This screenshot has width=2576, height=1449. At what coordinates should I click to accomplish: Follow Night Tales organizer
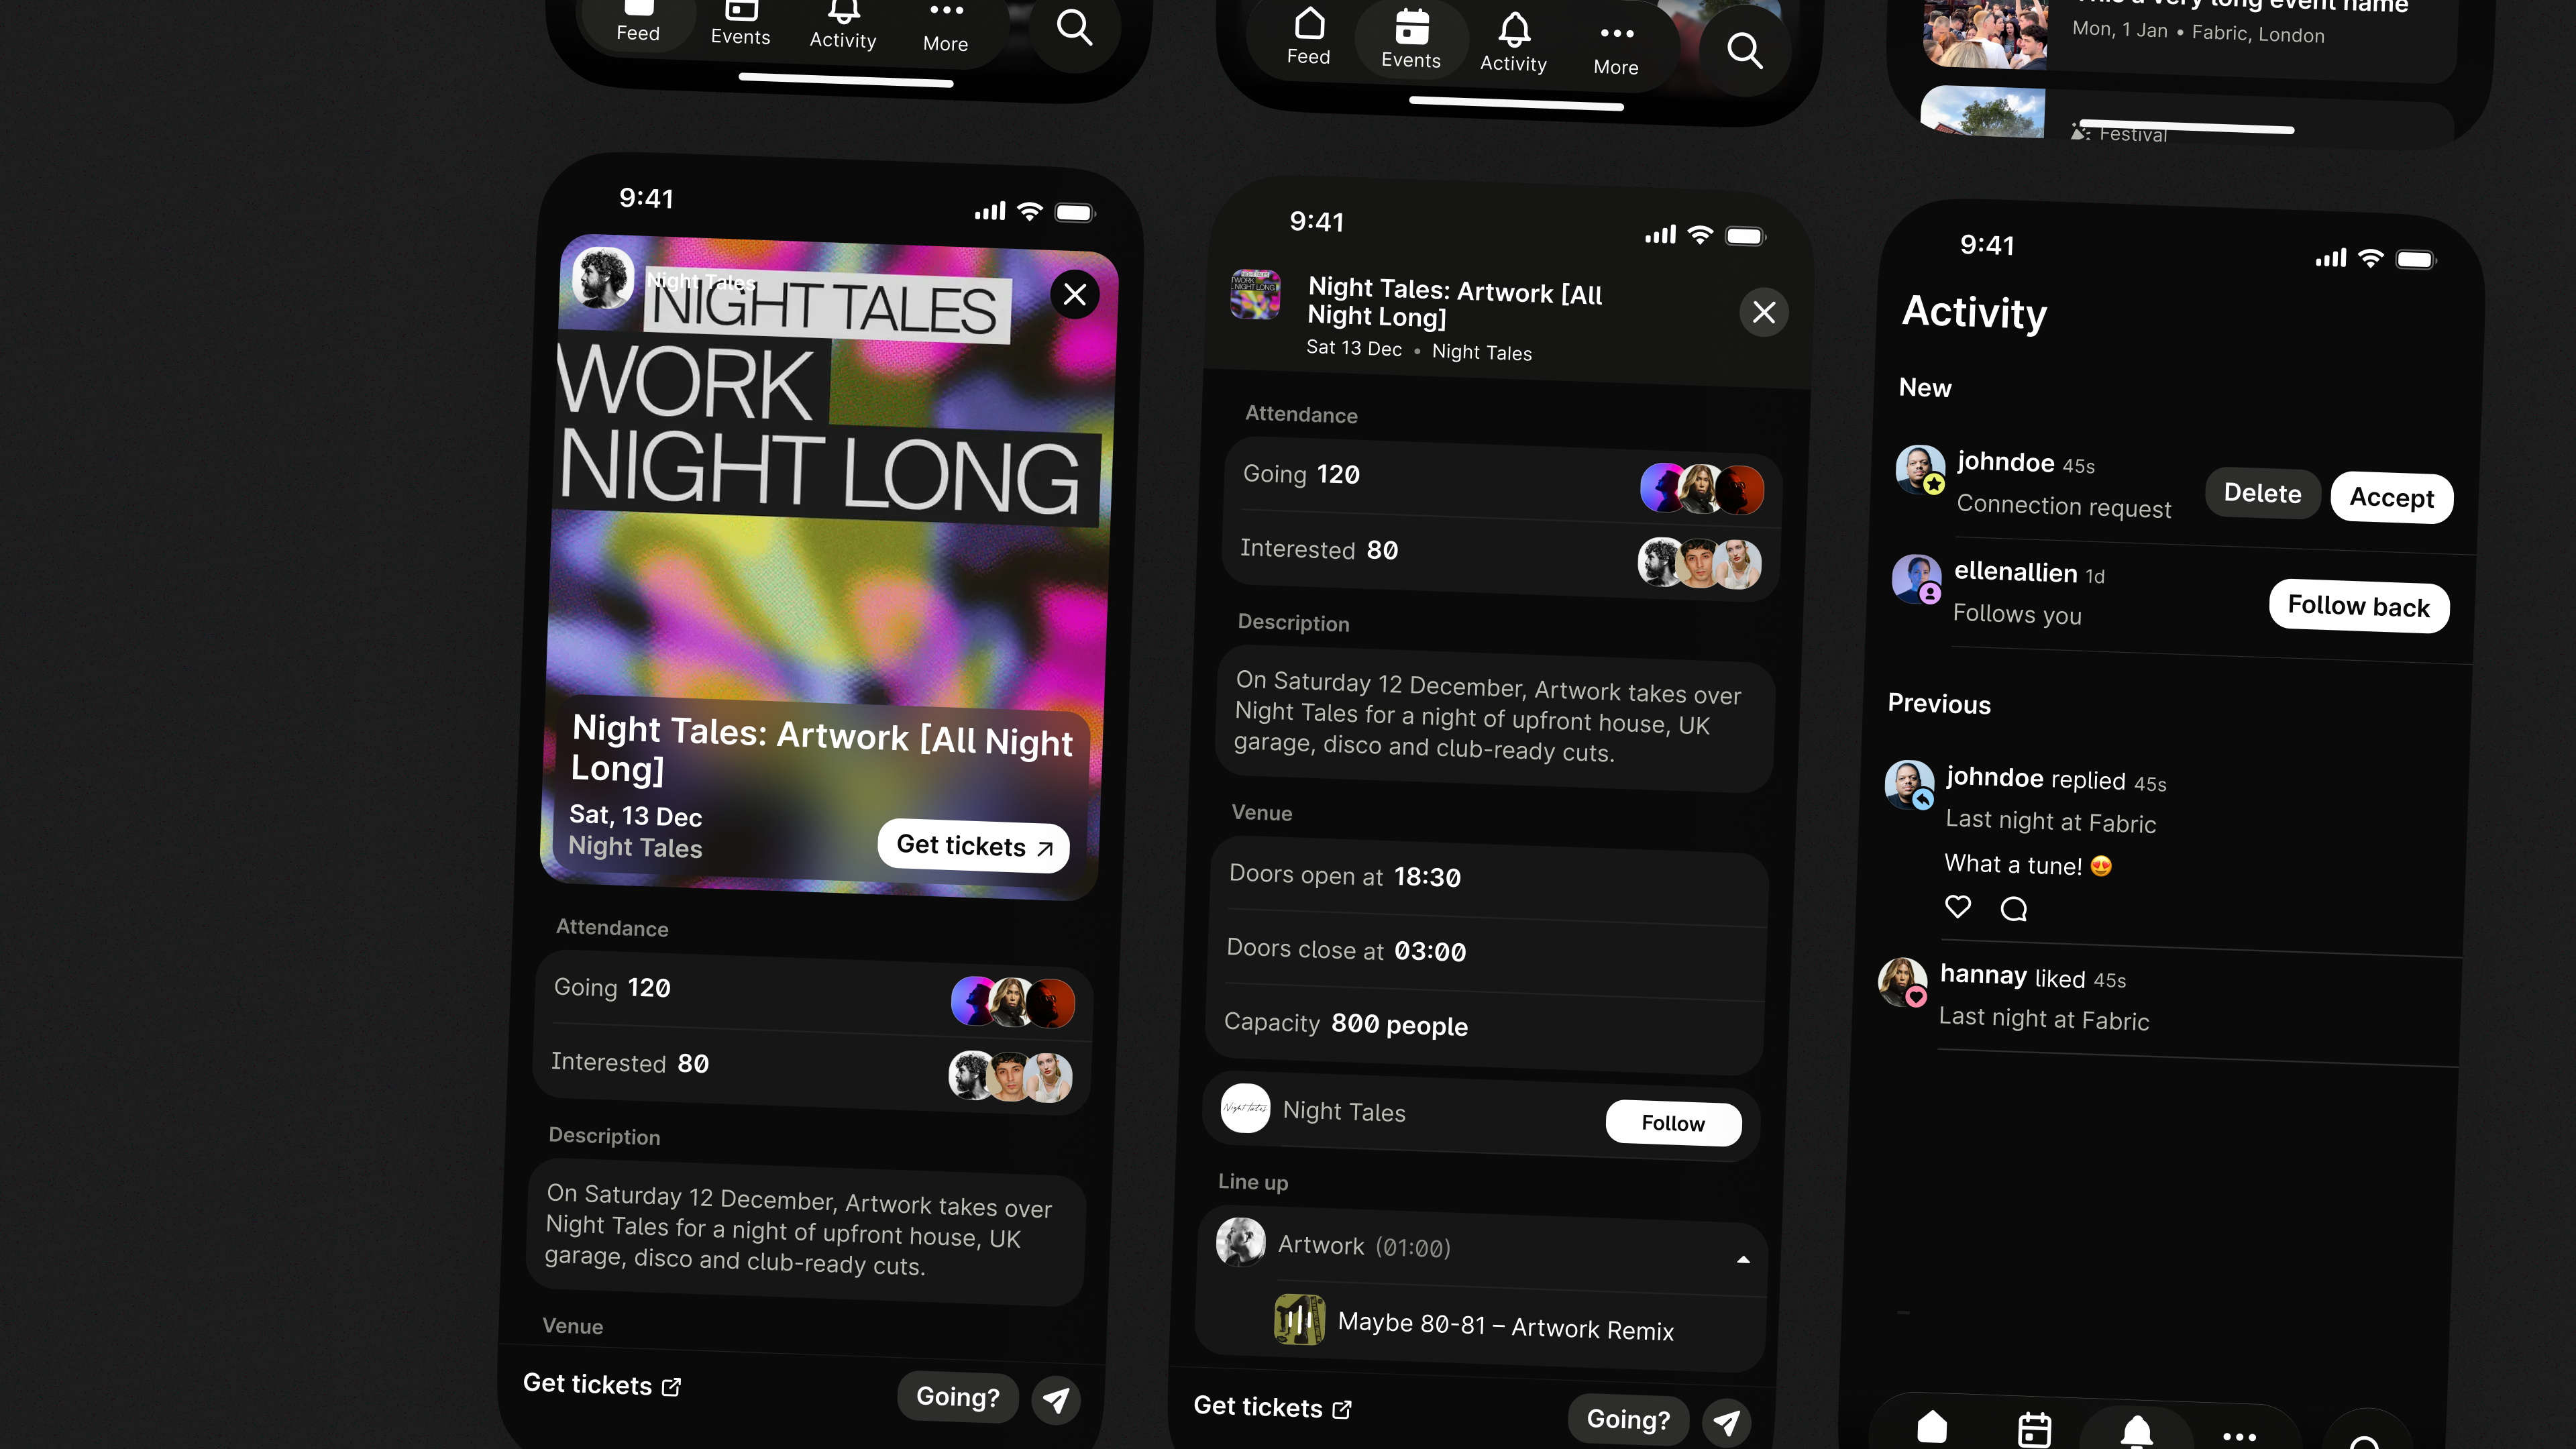1673,1123
